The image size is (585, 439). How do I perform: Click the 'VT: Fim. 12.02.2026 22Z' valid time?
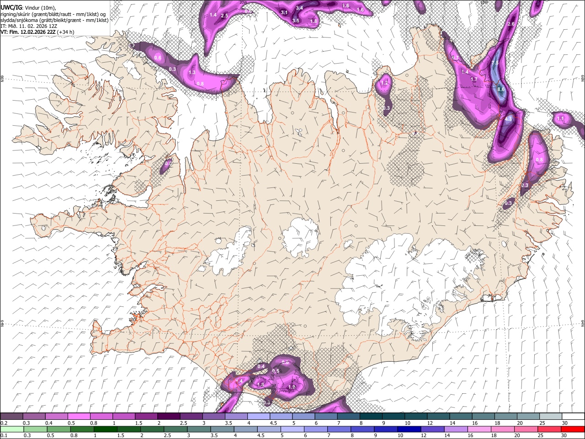(28, 32)
